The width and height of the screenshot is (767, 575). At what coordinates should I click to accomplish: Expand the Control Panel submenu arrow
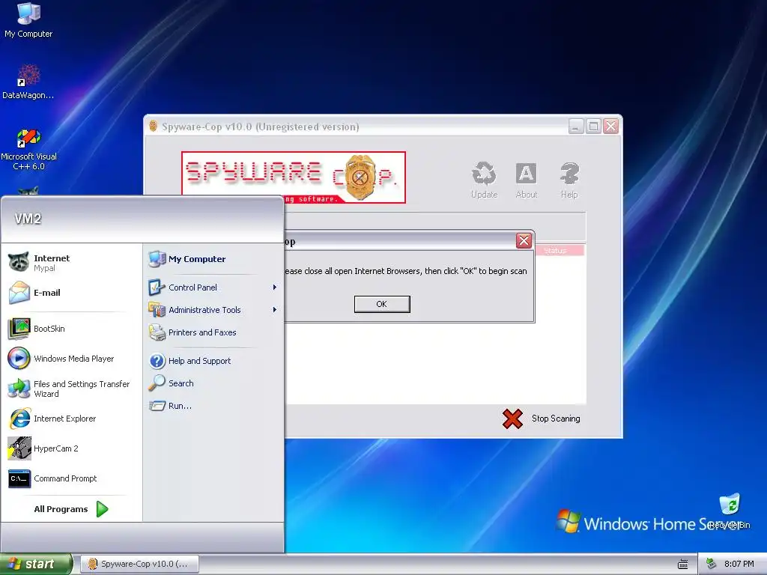[274, 287]
